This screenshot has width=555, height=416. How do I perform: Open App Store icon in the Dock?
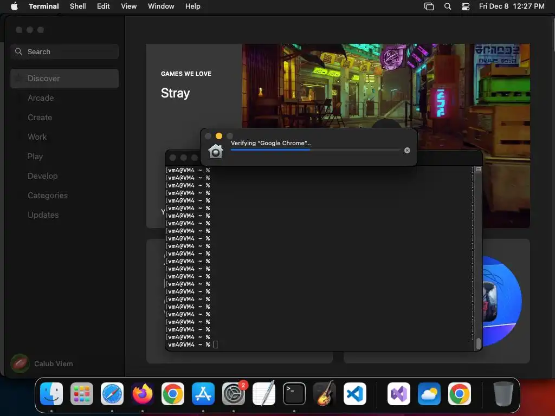[x=203, y=394]
